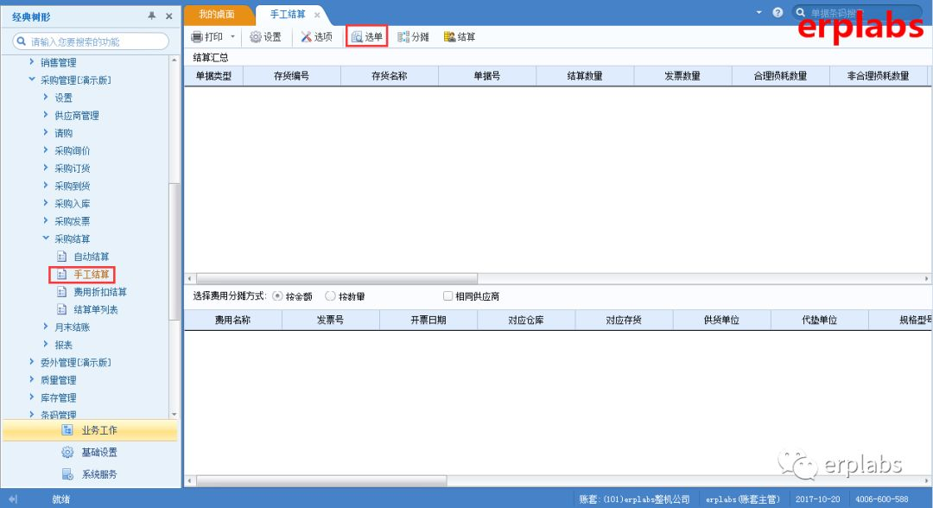This screenshot has width=933, height=508.
Task: Open 结算单列表 in the tree
Action: (x=95, y=309)
